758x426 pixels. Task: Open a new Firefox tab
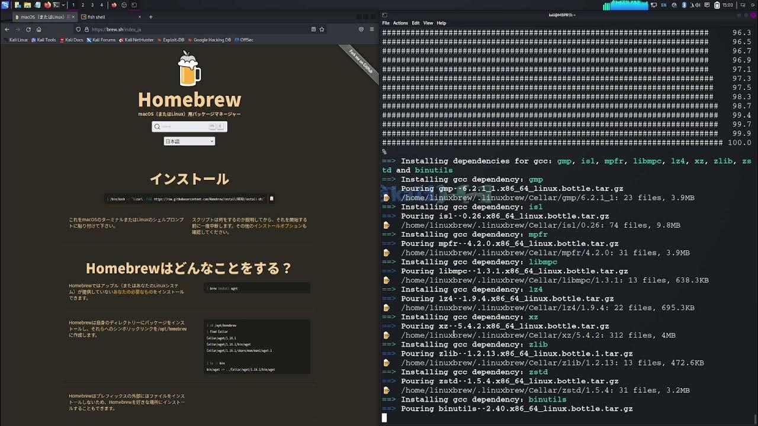point(151,17)
